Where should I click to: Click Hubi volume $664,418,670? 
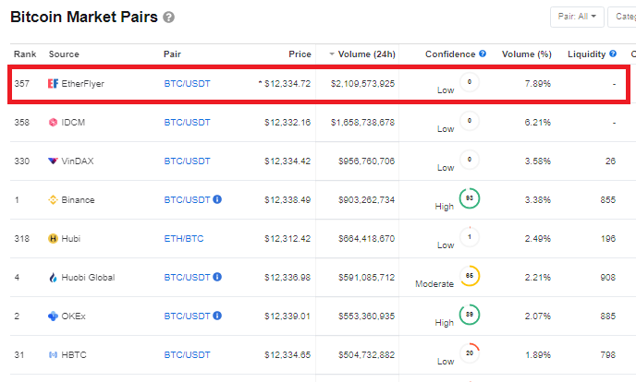point(367,239)
